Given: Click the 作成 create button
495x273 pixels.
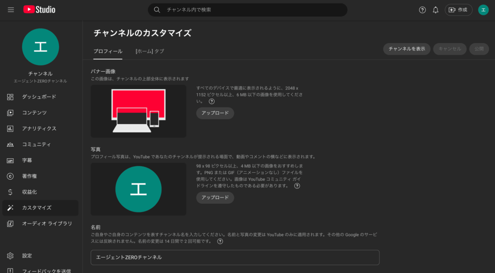Looking at the screenshot, I should (x=458, y=10).
